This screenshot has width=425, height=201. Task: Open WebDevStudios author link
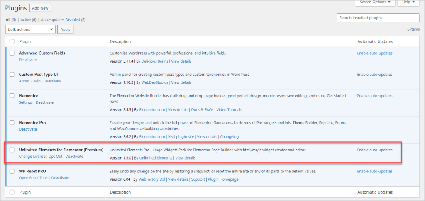pyautogui.click(x=155, y=82)
